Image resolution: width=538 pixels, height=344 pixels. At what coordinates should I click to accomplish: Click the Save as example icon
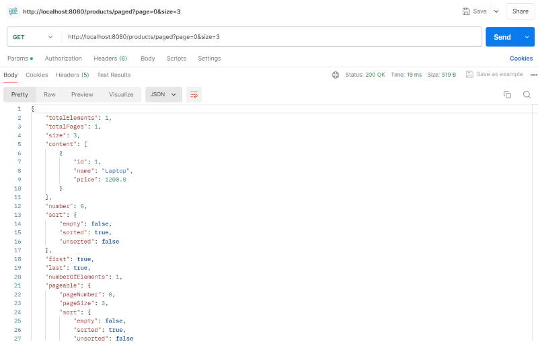(469, 75)
